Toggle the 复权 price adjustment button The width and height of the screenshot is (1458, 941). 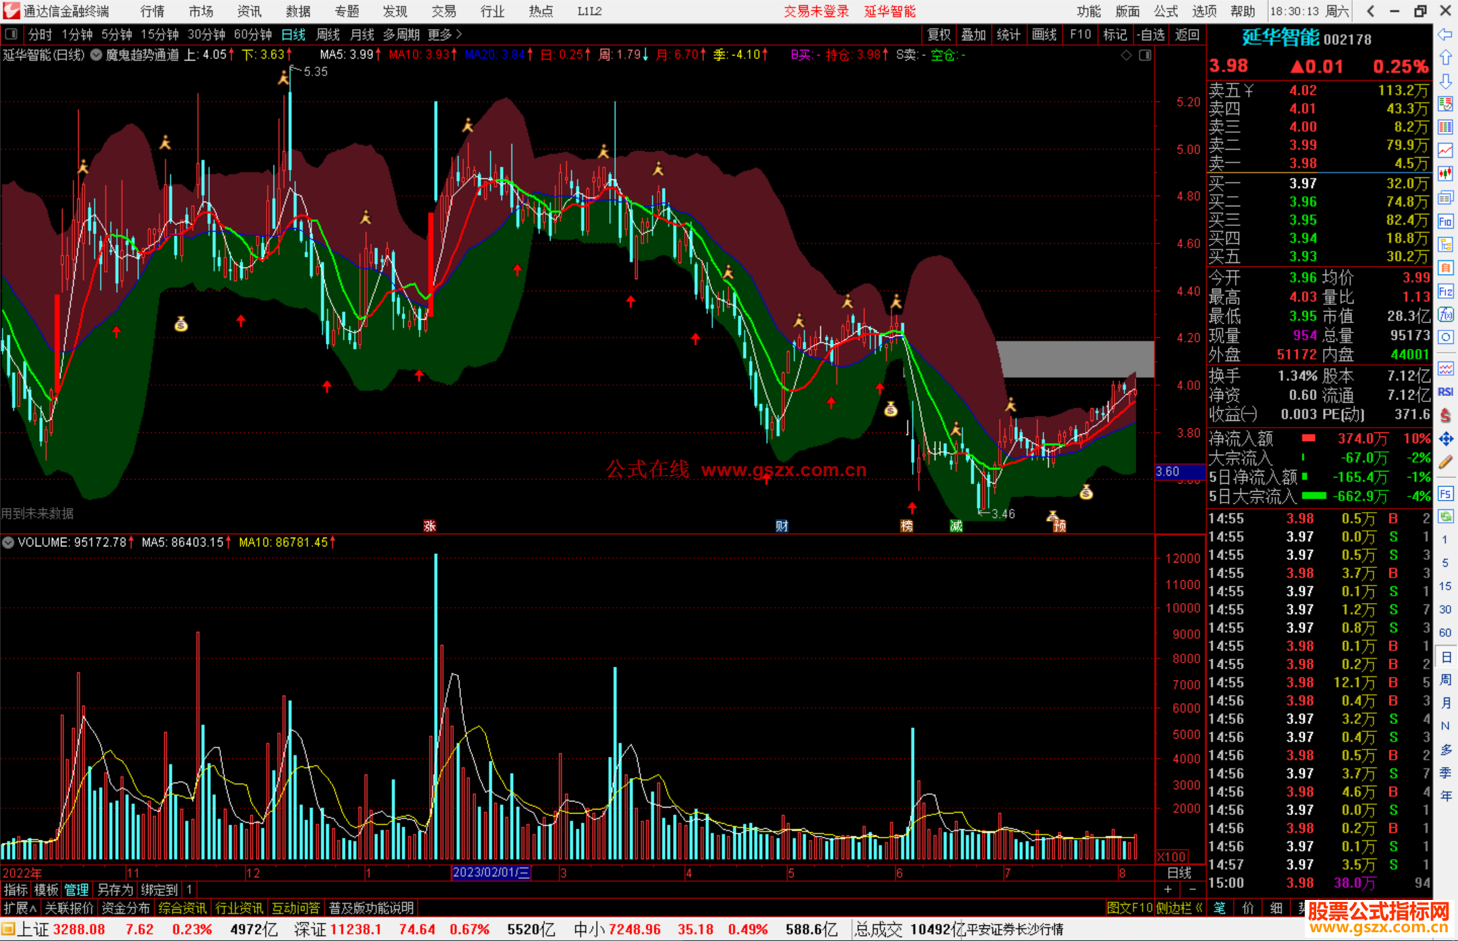point(938,34)
